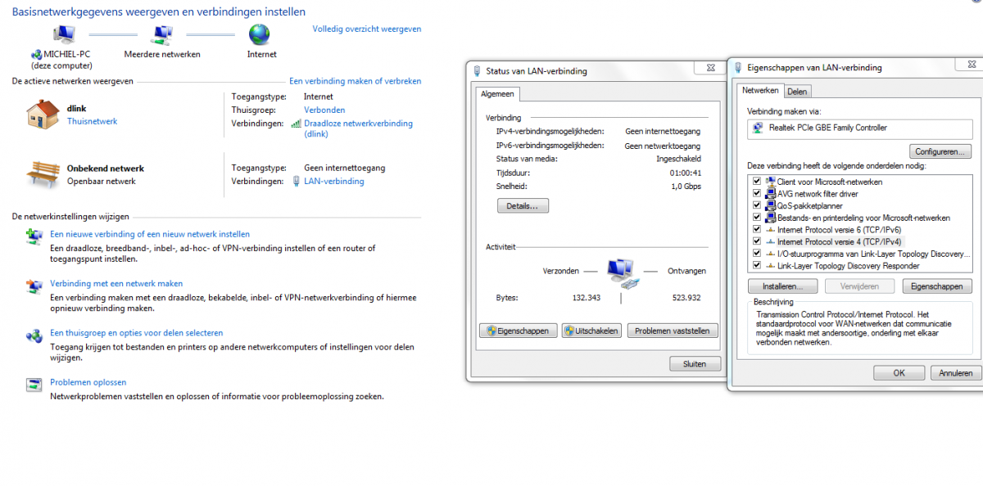Click the AVG network filter driver icon
The width and height of the screenshot is (983, 486).
pyautogui.click(x=770, y=193)
